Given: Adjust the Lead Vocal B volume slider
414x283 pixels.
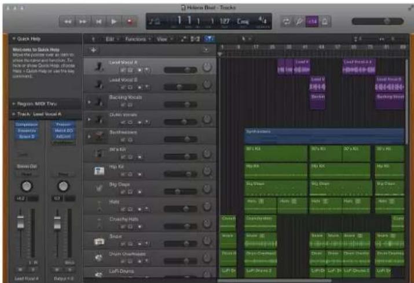Looking at the screenshot, I should (180, 87).
